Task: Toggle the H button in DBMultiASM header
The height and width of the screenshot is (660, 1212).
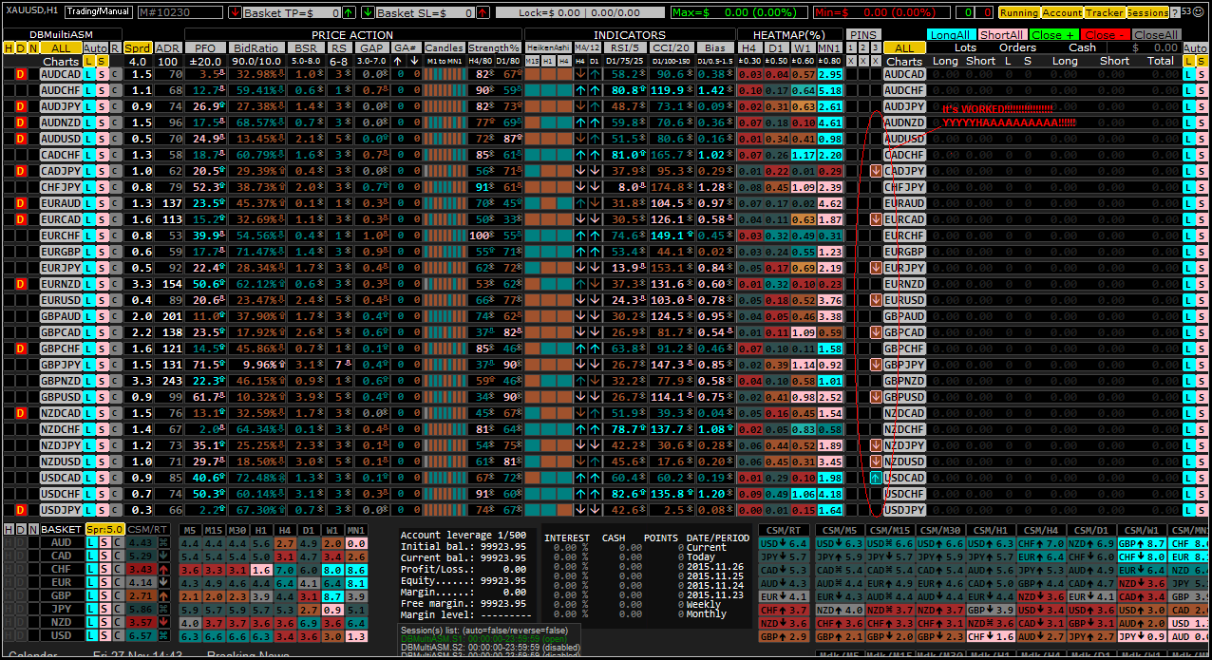Action: (9, 47)
